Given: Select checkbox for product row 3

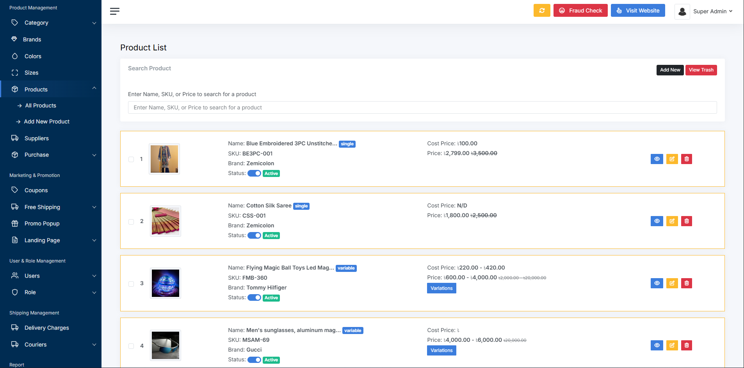Looking at the screenshot, I should point(131,284).
